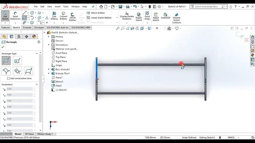255x143 pixels.
Task: Click the Undo icon
Action: click(x=135, y=6)
